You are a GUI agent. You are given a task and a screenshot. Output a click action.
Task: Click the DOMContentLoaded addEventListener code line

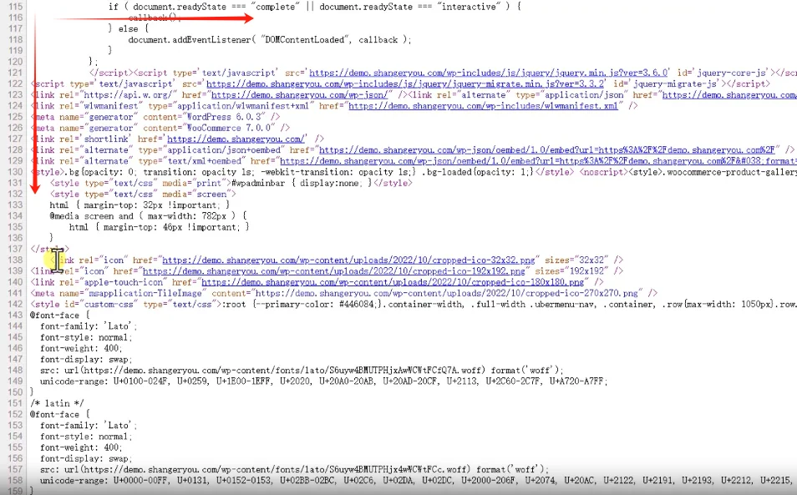coord(269,40)
